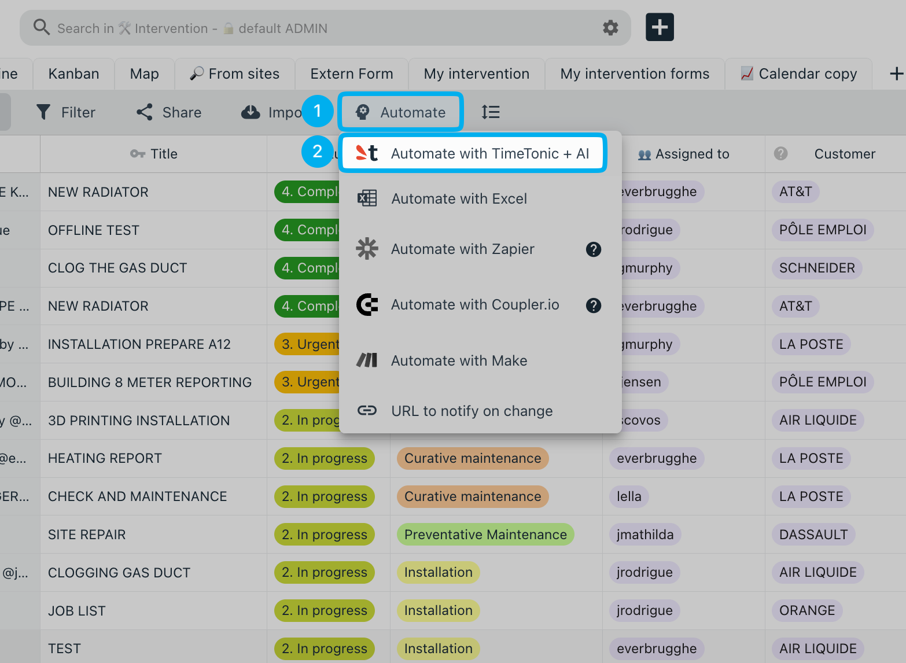Click the search input field
The image size is (906, 663).
[324, 28]
